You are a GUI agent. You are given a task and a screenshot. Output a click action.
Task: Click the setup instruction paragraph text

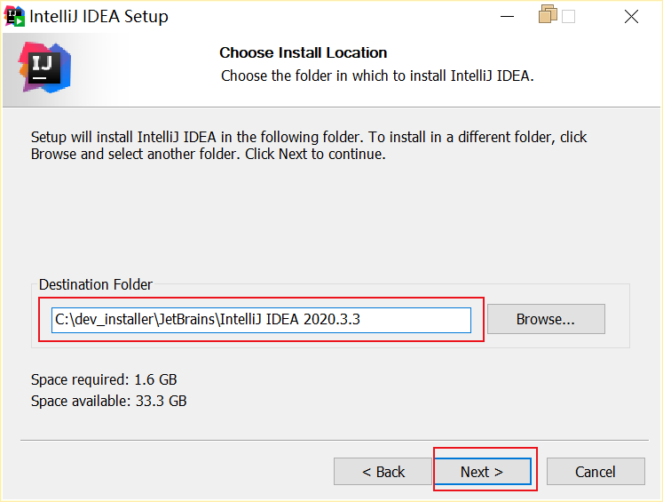pyautogui.click(x=309, y=146)
